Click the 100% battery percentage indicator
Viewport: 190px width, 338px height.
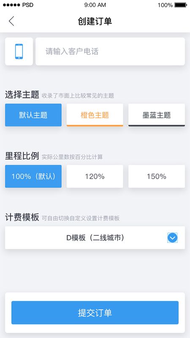[165, 5]
